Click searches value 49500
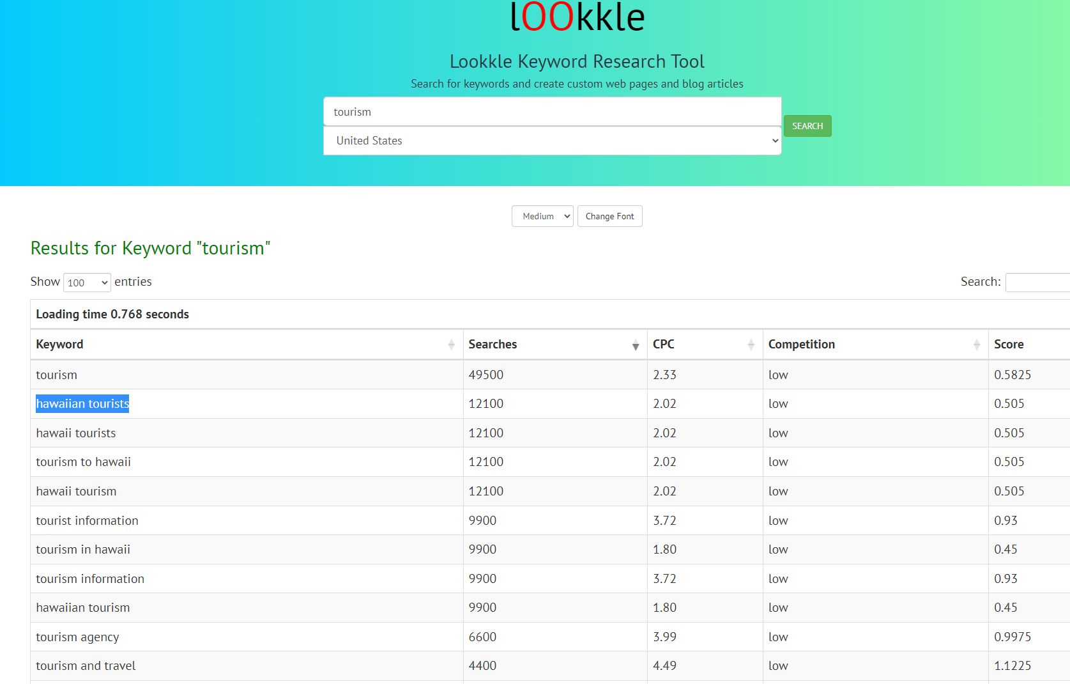 tap(486, 375)
